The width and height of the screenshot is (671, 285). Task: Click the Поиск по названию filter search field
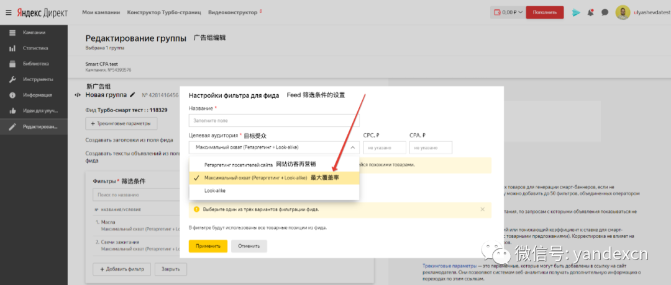(136, 195)
